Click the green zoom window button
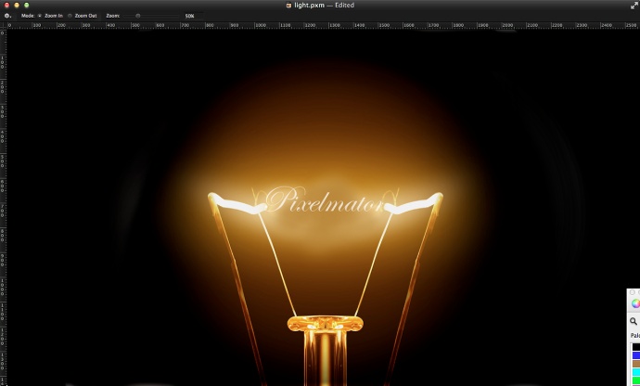Image resolution: width=640 pixels, height=386 pixels. [x=27, y=6]
